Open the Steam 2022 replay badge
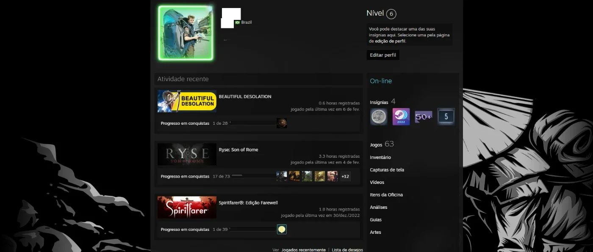593x252 pixels. [401, 117]
